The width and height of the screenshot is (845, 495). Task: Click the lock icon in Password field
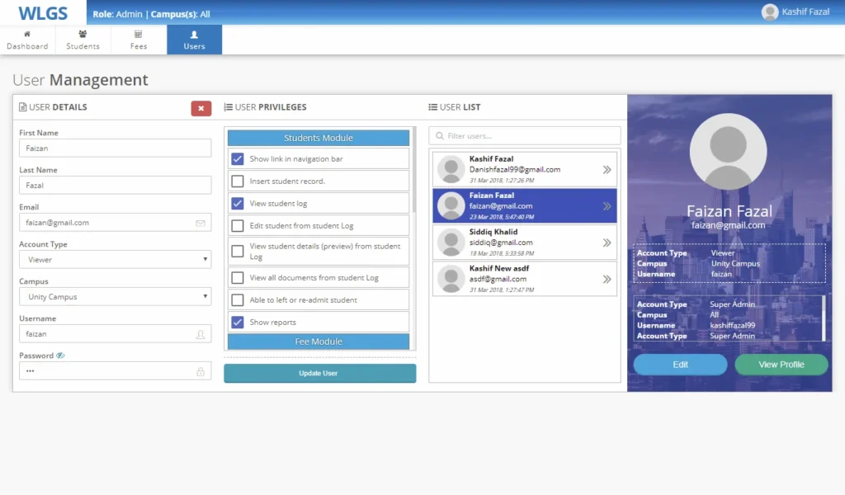coord(201,371)
